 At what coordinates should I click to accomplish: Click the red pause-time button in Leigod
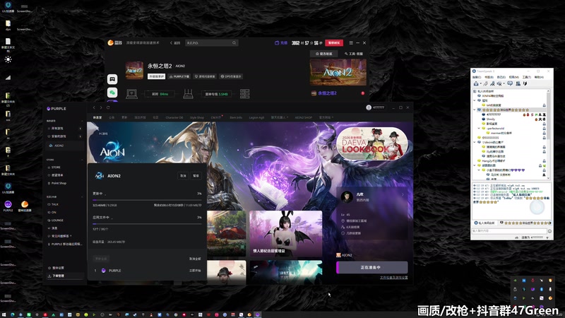(x=334, y=43)
